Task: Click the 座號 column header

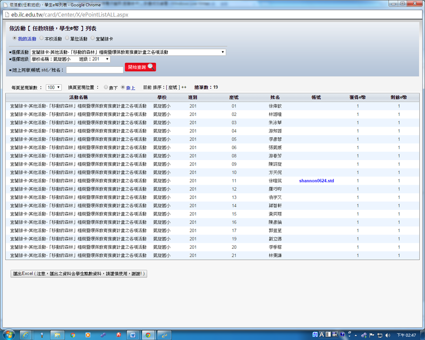Action: pos(234,97)
